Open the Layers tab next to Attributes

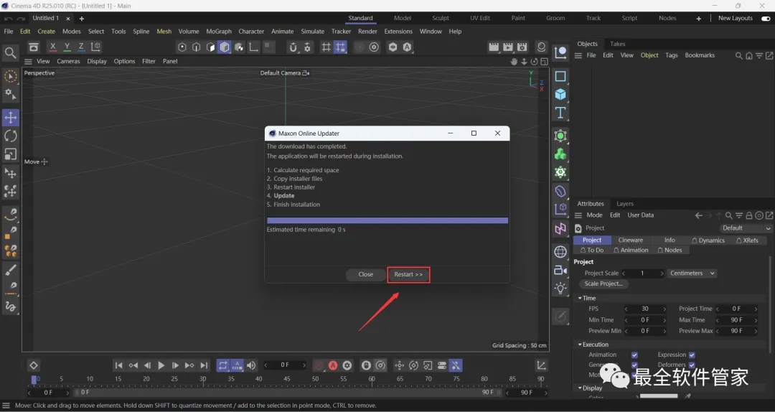pyautogui.click(x=625, y=204)
